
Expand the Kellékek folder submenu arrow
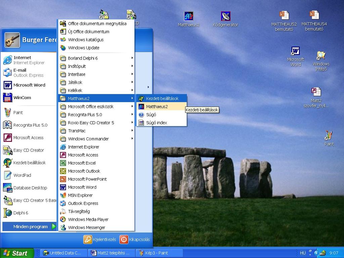click(132, 90)
